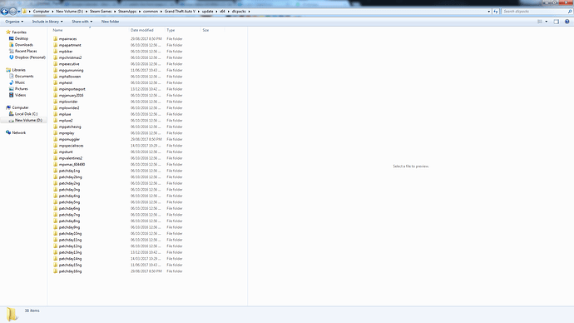Click the Back navigation arrow
This screenshot has height=323, width=574.
pos(4,12)
